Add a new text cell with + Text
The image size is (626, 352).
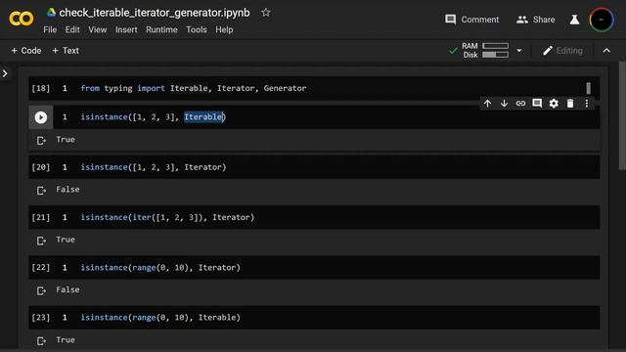click(x=66, y=51)
